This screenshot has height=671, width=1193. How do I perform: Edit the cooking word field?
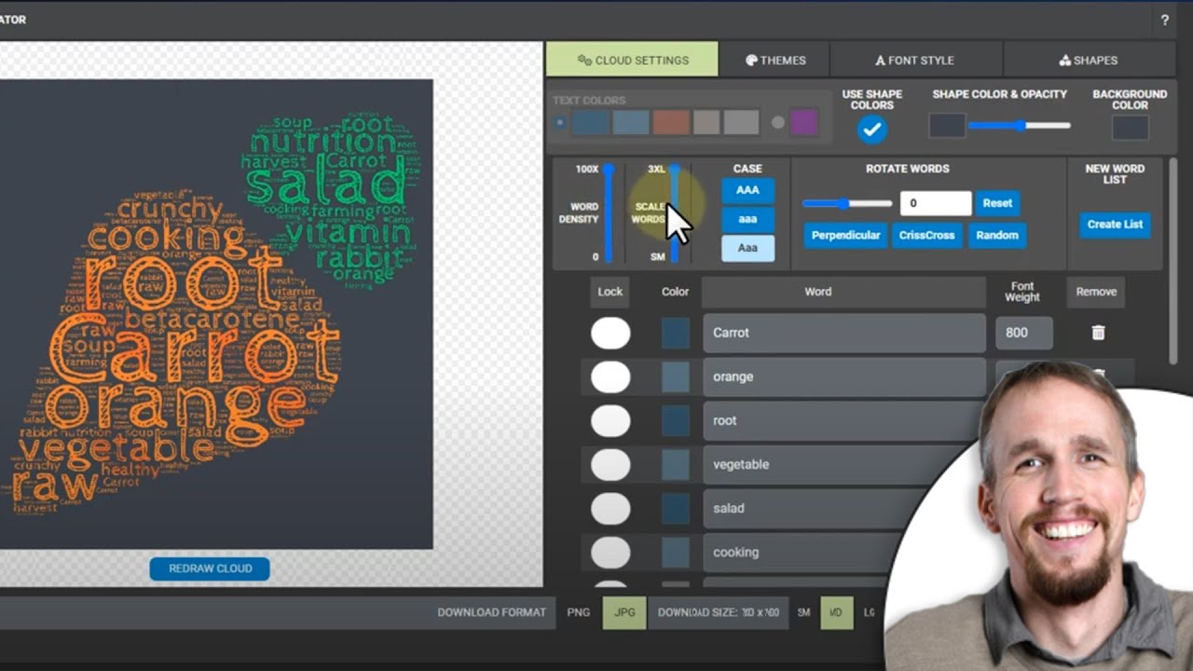click(803, 552)
